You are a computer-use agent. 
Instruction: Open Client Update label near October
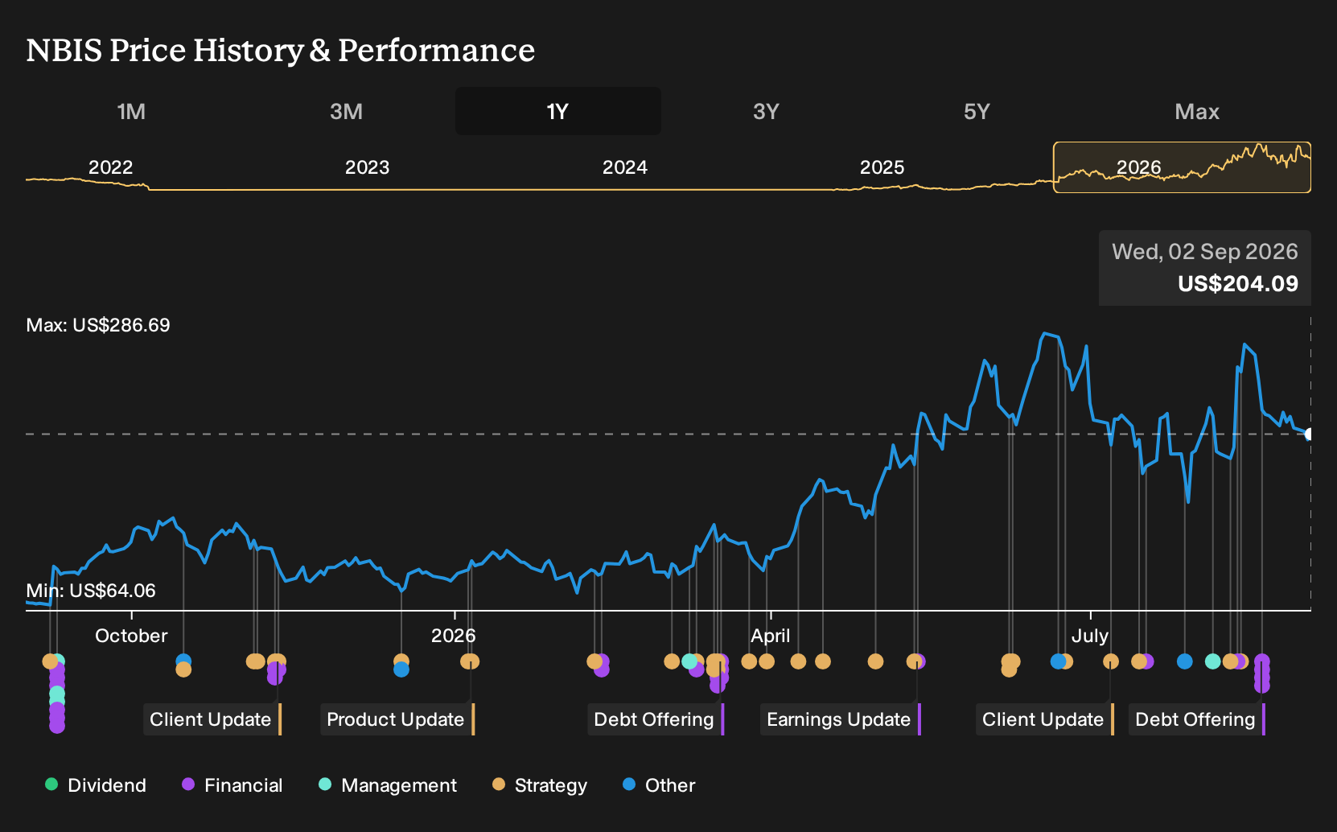(212, 719)
